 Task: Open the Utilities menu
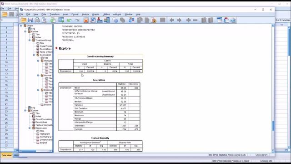tap(106, 14)
